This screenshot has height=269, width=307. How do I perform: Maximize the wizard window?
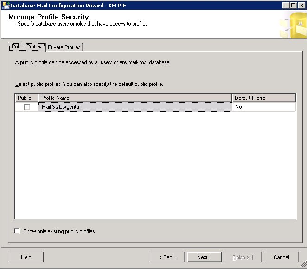pyautogui.click(x=293, y=6)
